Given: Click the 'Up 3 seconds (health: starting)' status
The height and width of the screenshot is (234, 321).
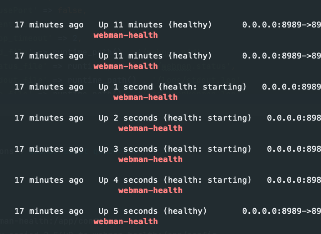Looking at the screenshot, I should point(175,149).
